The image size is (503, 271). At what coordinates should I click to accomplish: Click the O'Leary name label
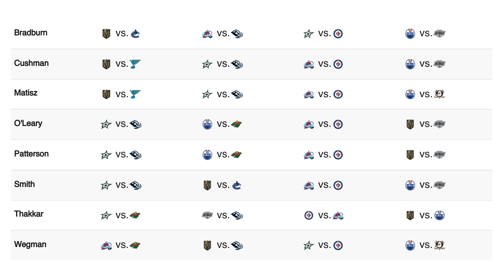(x=28, y=123)
